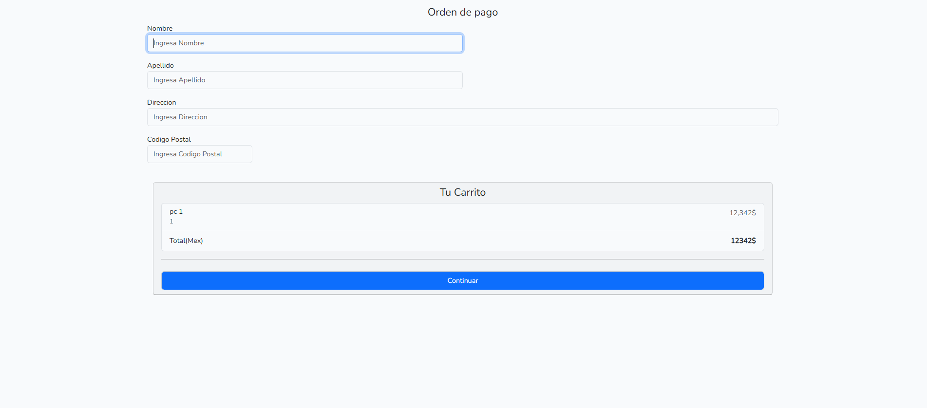This screenshot has width=927, height=408.
Task: Click the quantity '1' under pc 1
Action: 171,222
